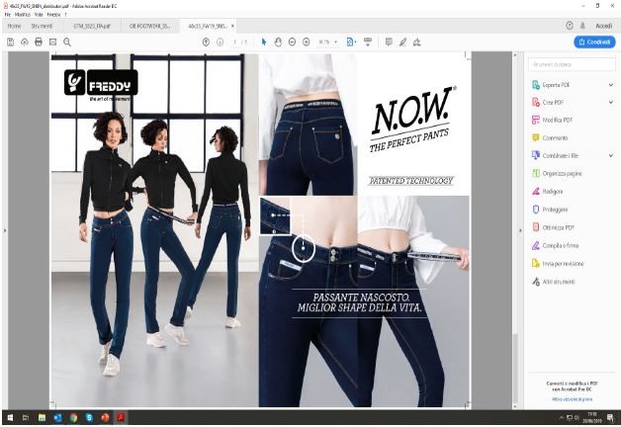
Task: Open Crea PDF tool
Action: click(553, 103)
